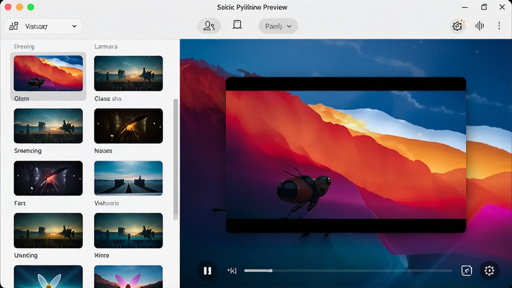
Task: Maximize the window using restore icon
Action: coord(484,7)
